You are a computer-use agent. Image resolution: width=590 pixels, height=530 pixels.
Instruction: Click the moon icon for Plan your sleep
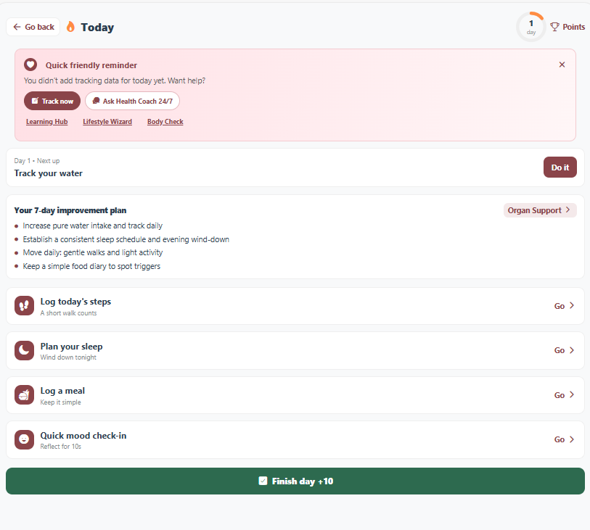point(25,351)
